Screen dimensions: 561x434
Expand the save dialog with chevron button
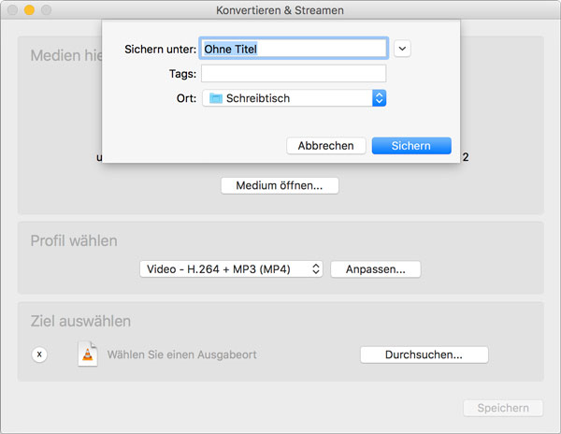402,49
